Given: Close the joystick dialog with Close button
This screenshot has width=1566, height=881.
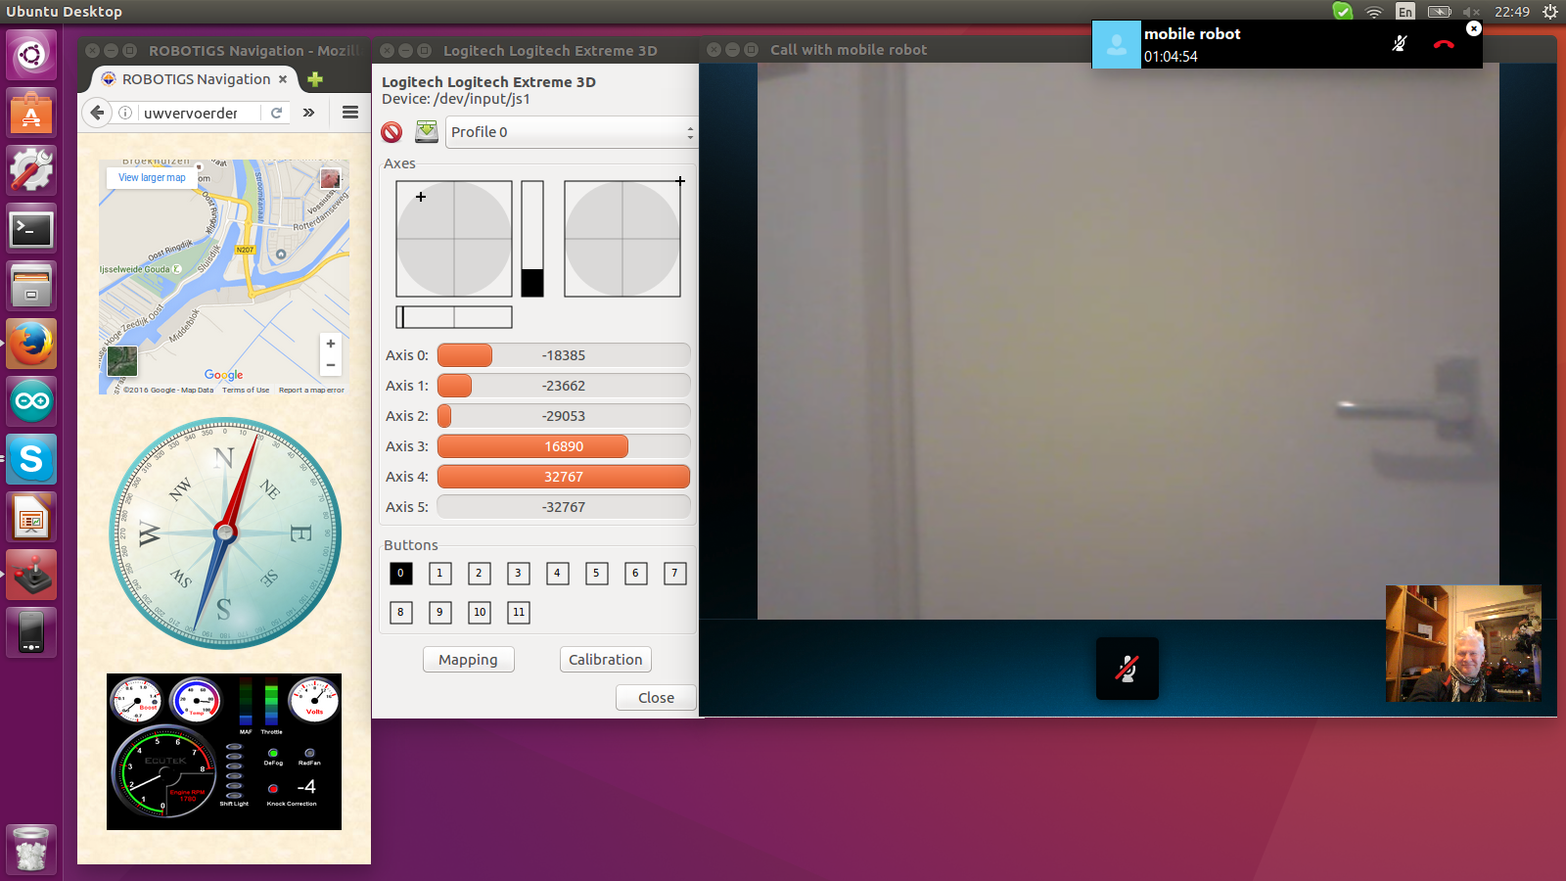Looking at the screenshot, I should (x=656, y=698).
